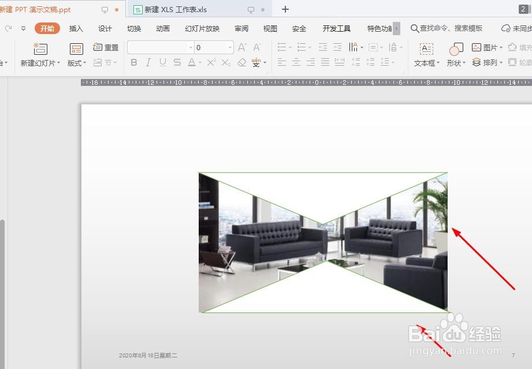
Task: Click the 形状 shapes icon
Action: (456, 49)
